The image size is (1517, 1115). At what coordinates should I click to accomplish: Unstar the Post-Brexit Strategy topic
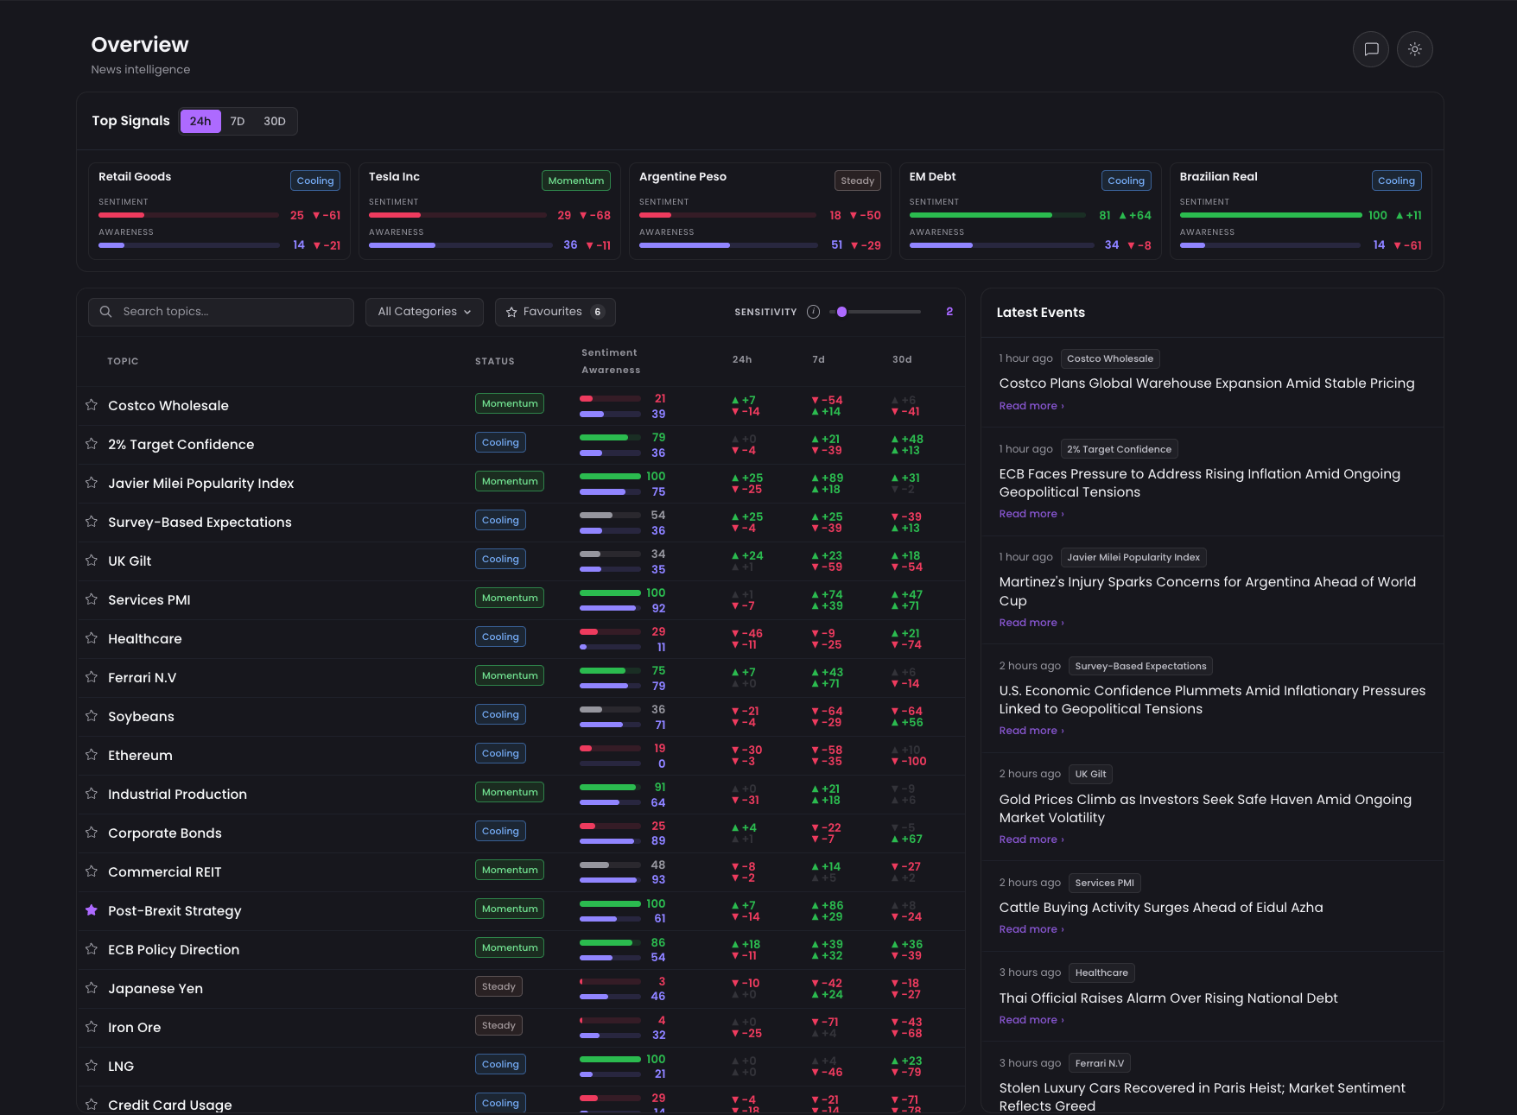tap(92, 910)
